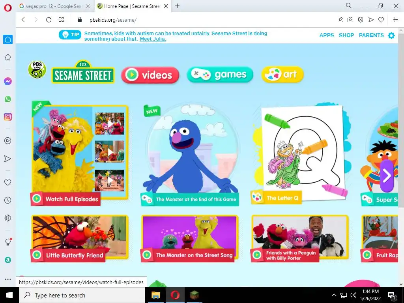Show hidden system tray icons
The width and height of the screenshot is (404, 303).
pyautogui.click(x=334, y=295)
